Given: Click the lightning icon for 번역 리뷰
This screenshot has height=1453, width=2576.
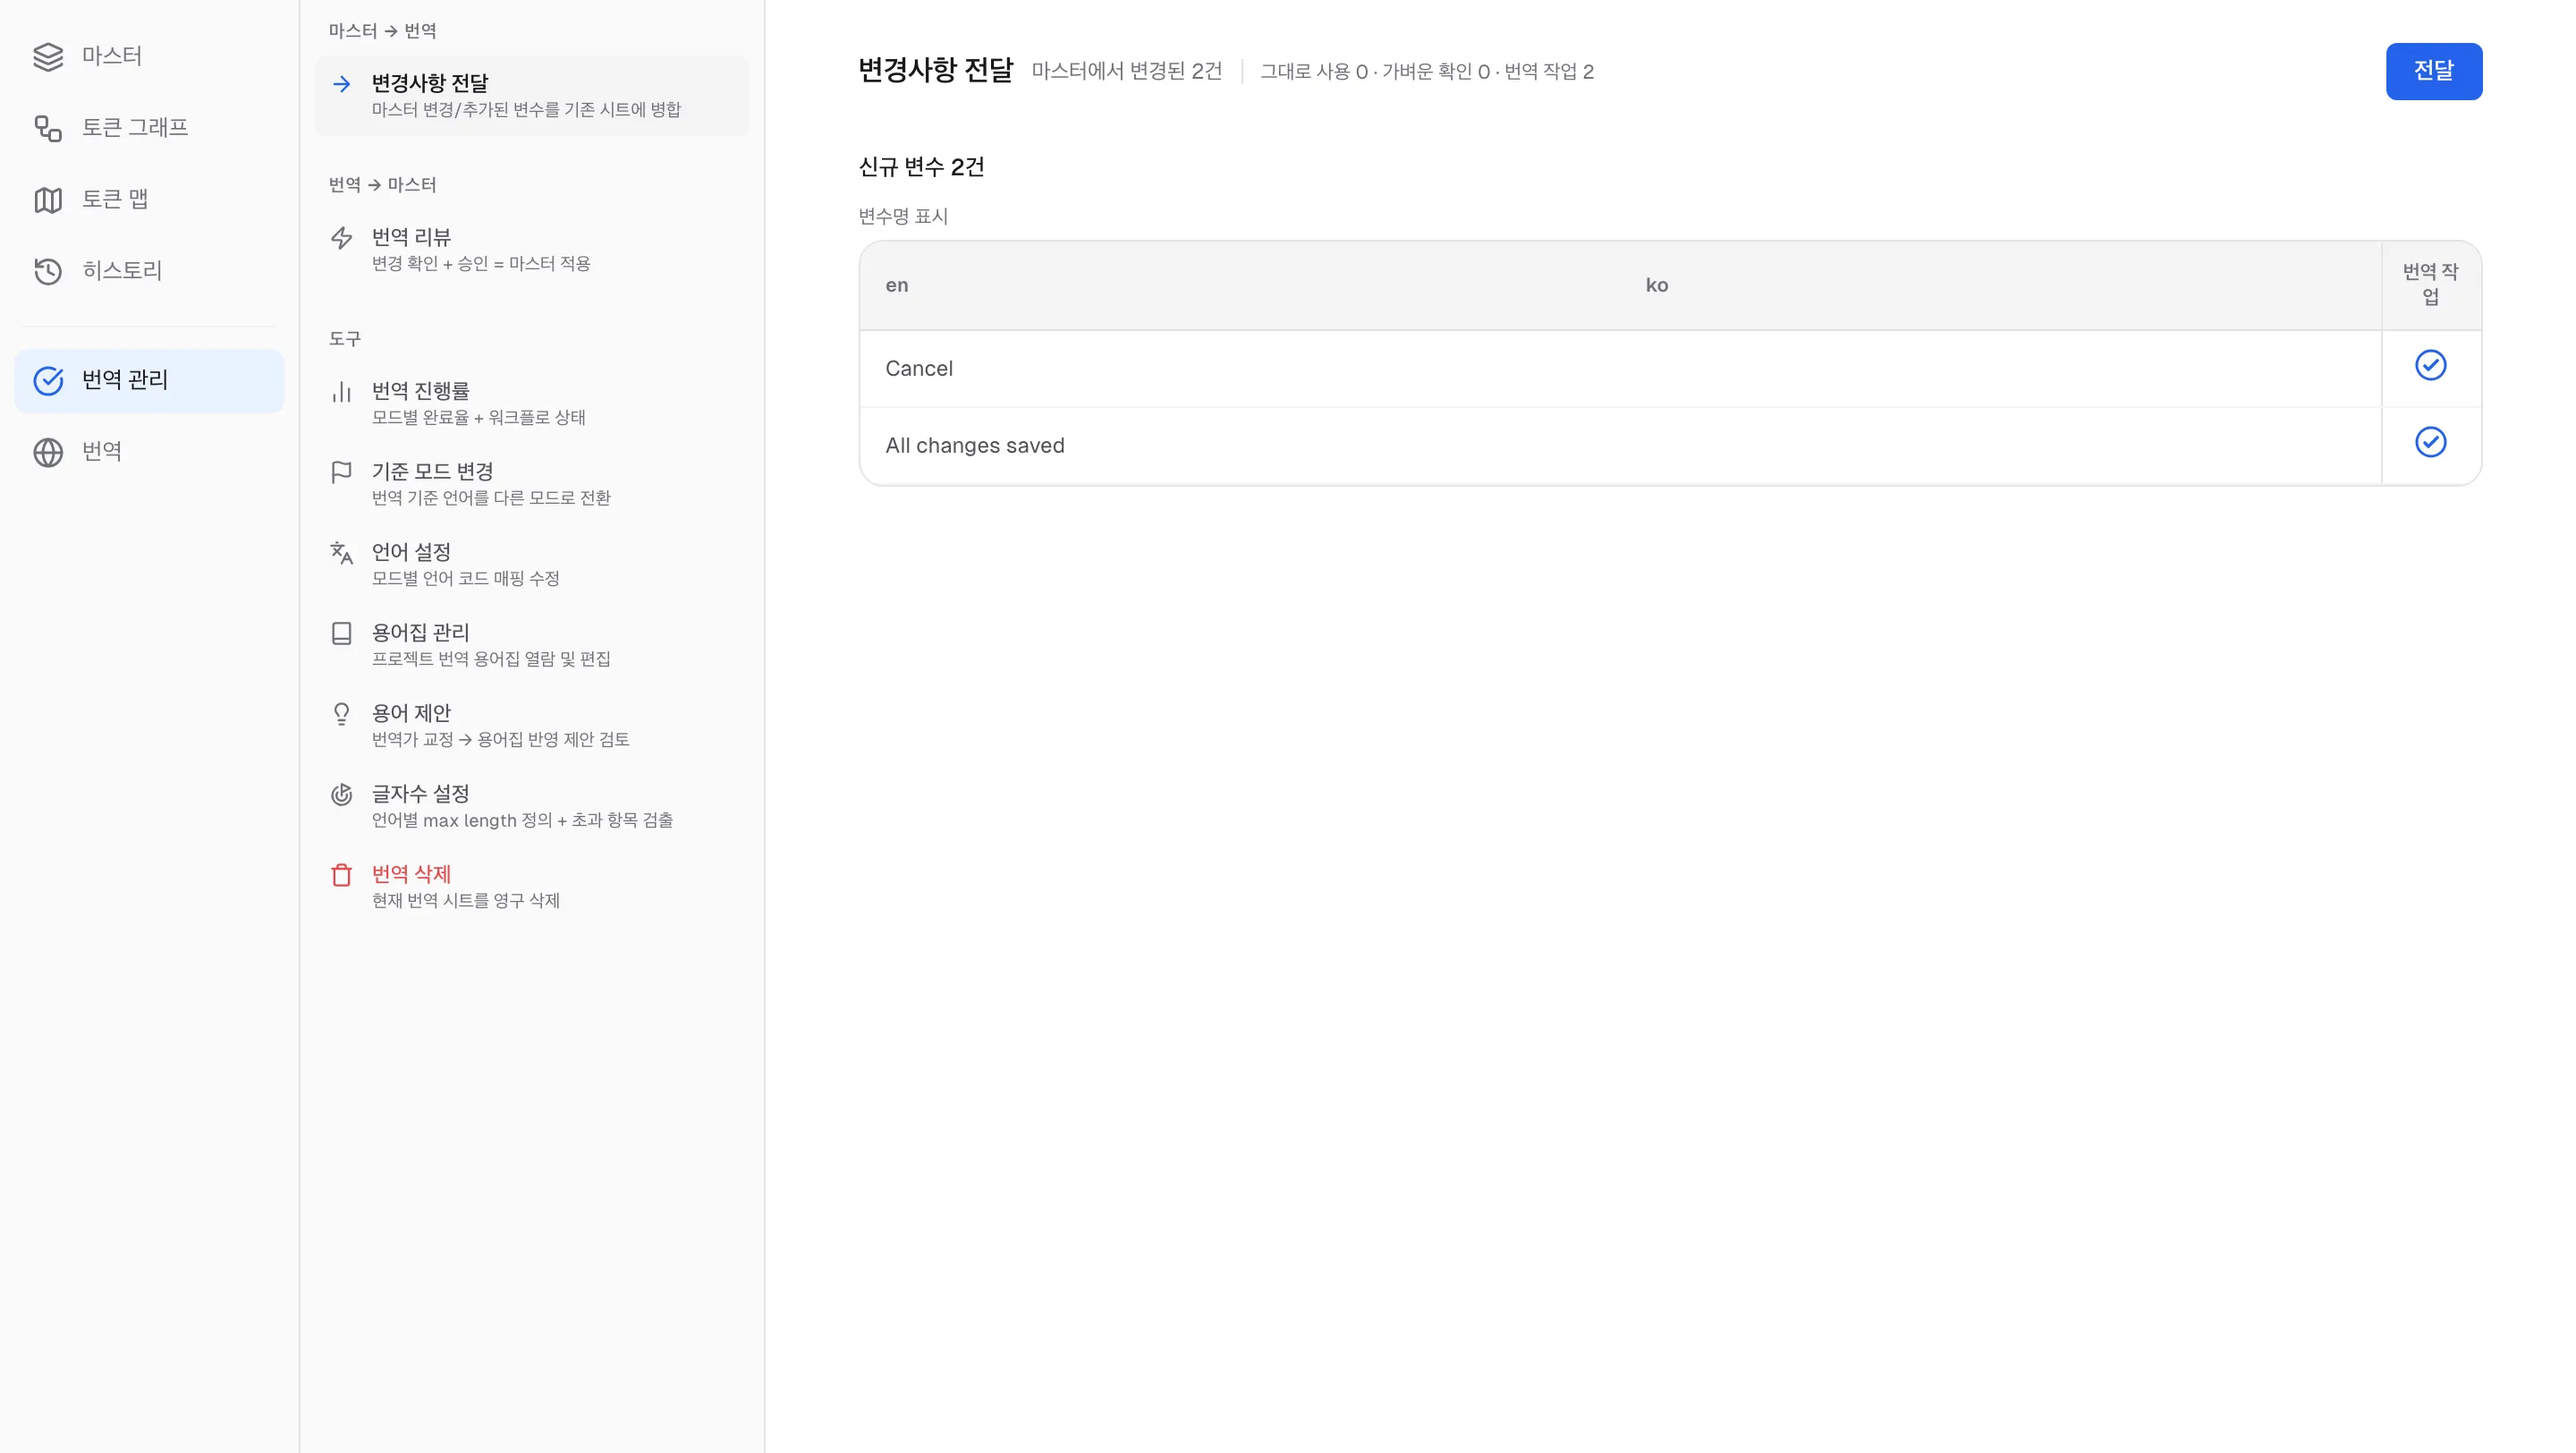Looking at the screenshot, I should [342, 238].
